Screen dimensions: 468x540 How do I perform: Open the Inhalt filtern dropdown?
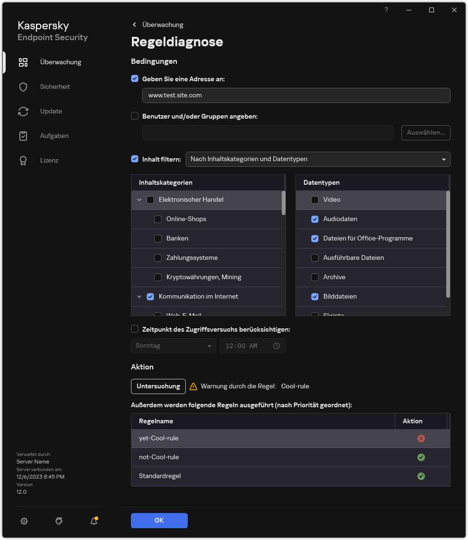tap(318, 159)
